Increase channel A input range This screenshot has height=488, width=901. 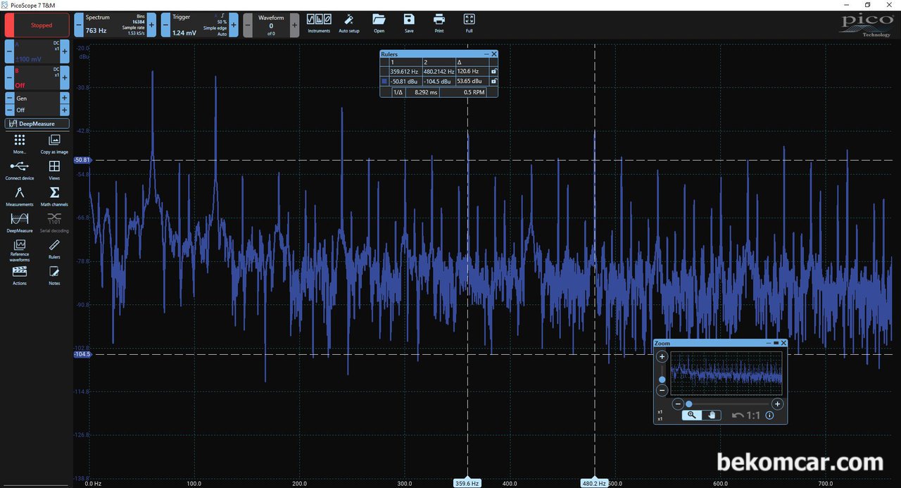point(65,51)
